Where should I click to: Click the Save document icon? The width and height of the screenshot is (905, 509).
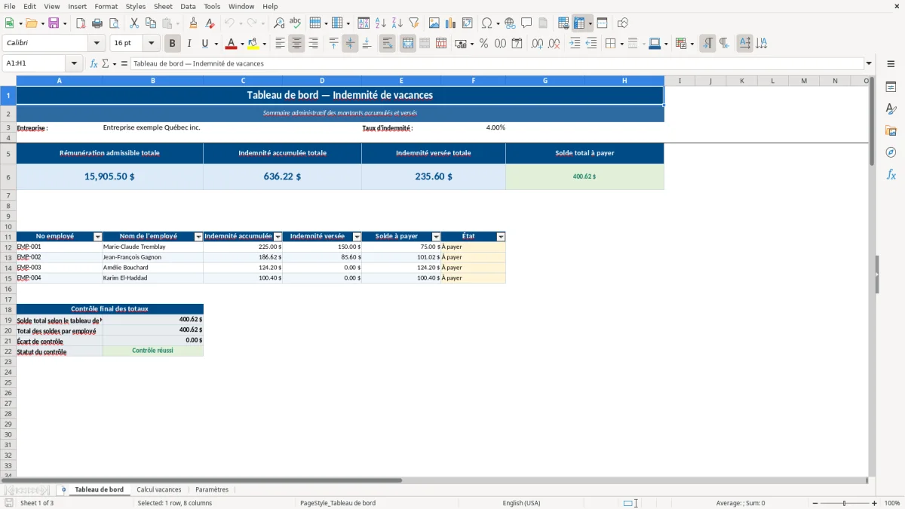click(54, 23)
